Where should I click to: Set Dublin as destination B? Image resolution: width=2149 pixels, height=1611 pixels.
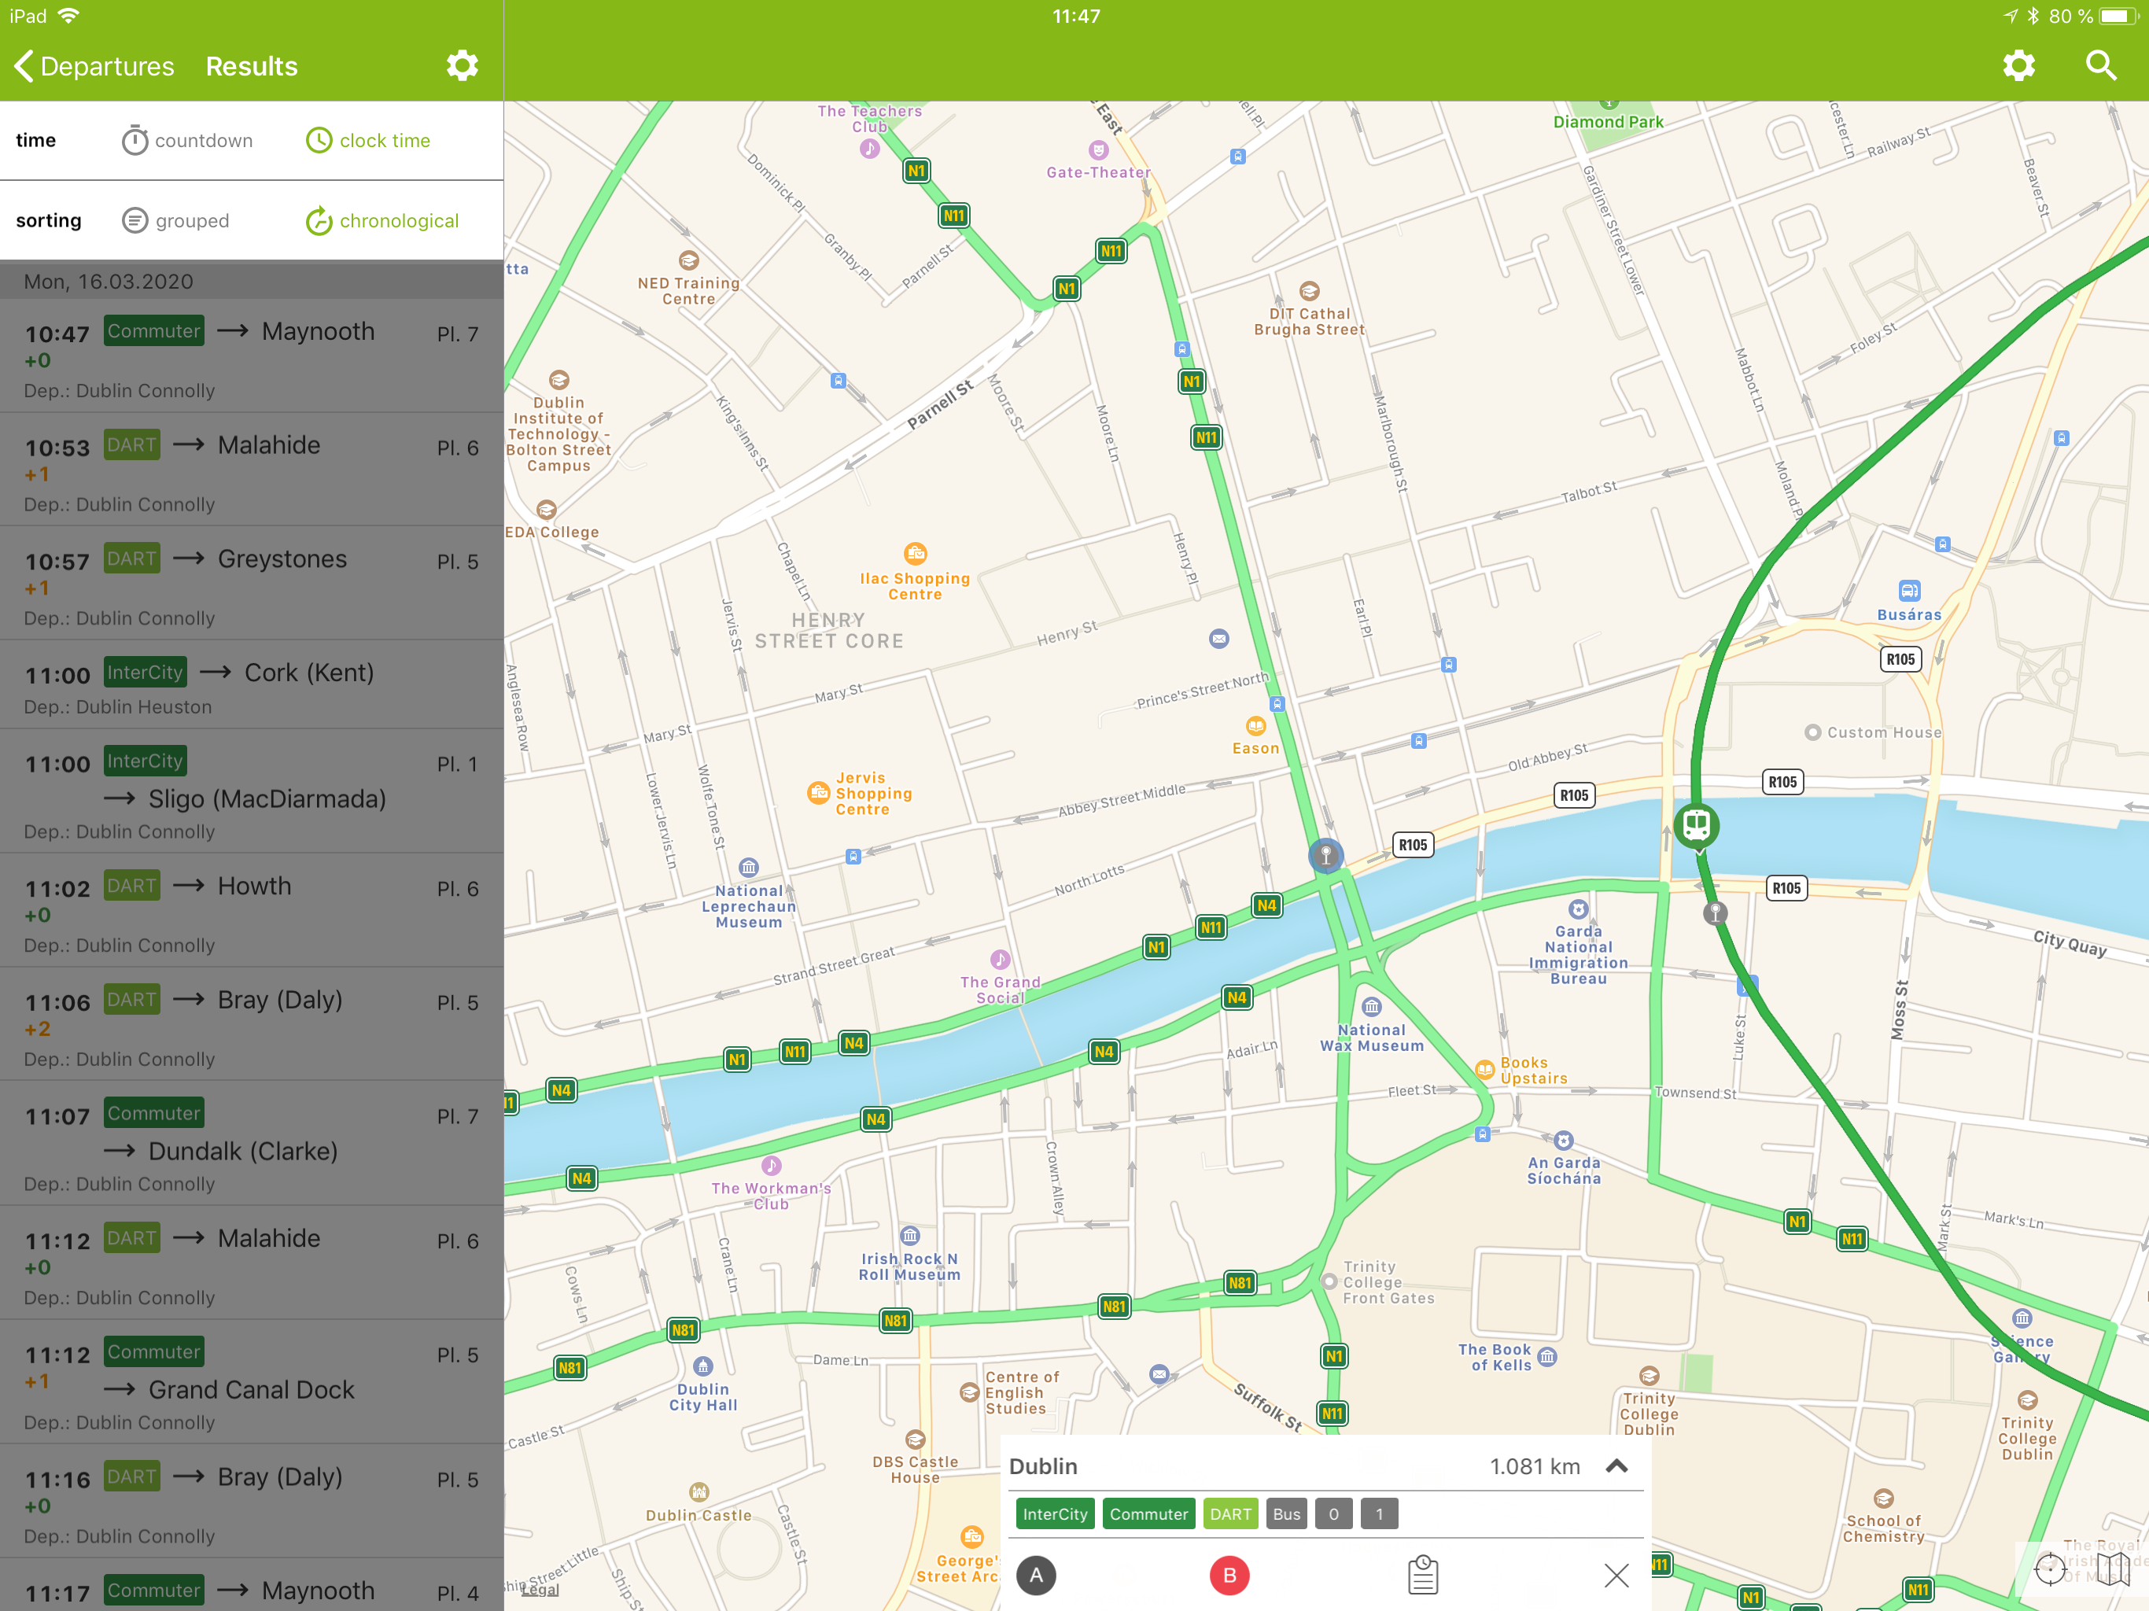coord(1229,1575)
